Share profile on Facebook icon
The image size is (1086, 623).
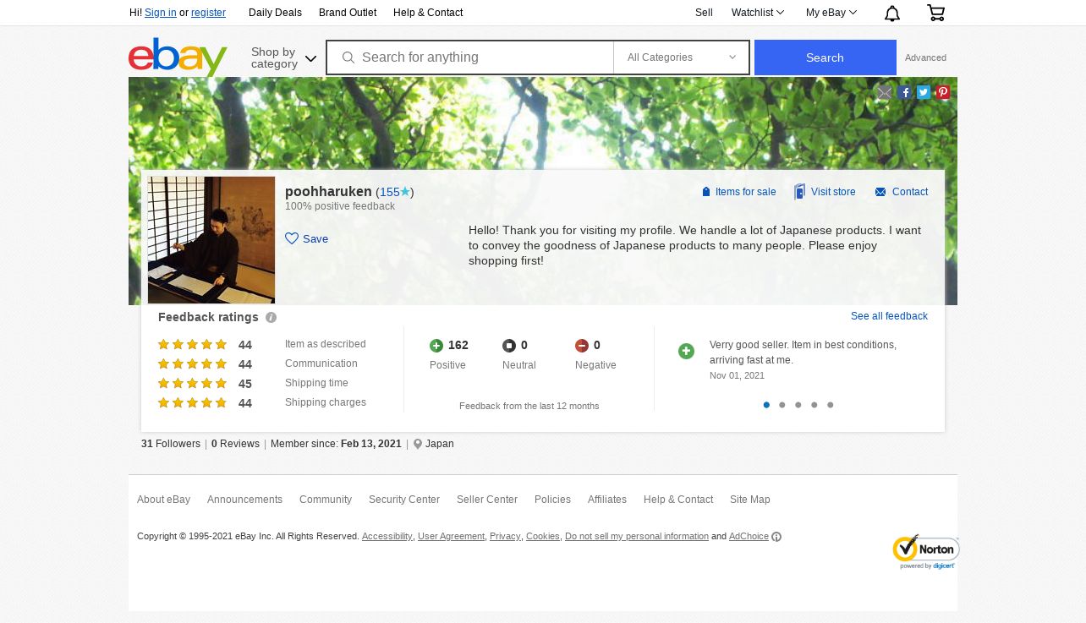pos(905,93)
